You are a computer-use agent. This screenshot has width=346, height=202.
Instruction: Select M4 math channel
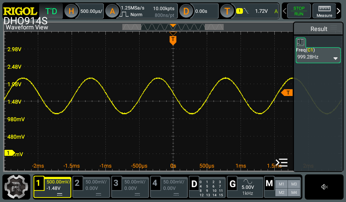(x=294, y=193)
